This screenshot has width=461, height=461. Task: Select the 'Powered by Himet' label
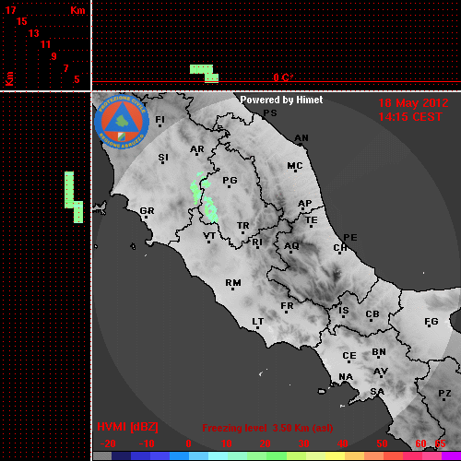tap(281, 100)
